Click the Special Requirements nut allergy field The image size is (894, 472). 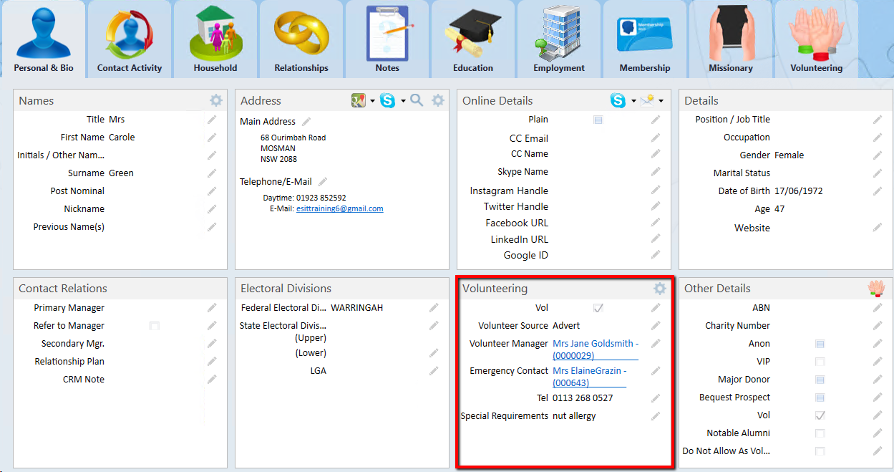point(574,416)
